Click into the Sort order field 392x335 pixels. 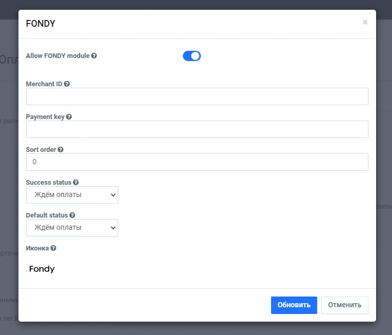(197, 162)
